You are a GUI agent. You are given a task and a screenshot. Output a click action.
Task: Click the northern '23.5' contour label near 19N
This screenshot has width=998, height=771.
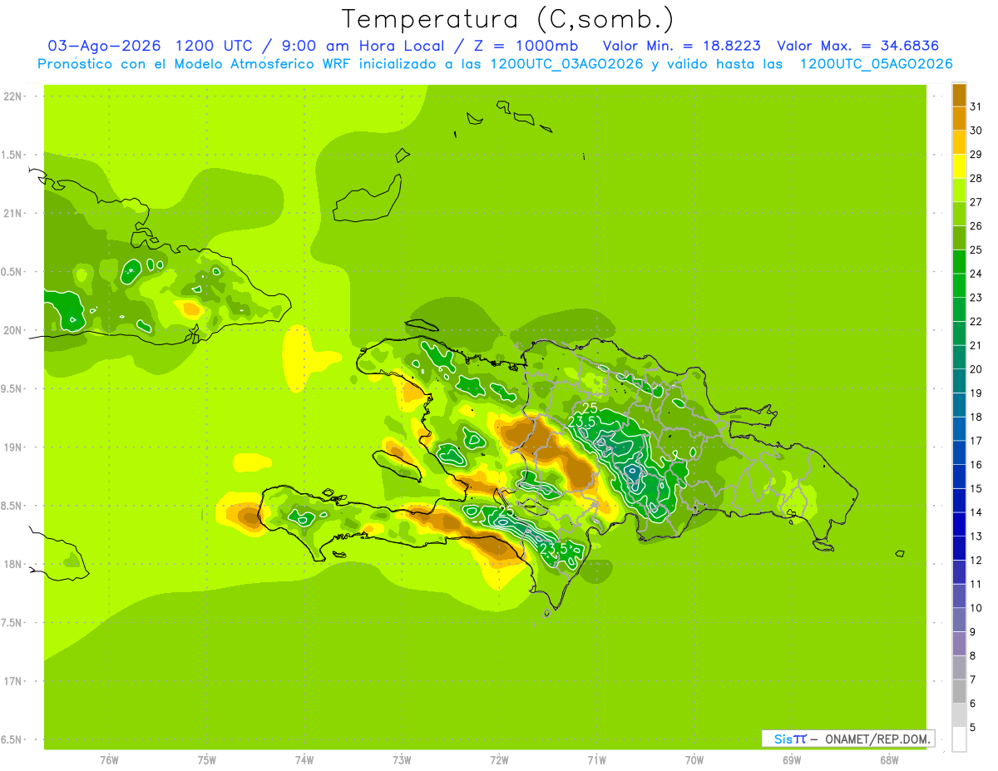pyautogui.click(x=581, y=423)
